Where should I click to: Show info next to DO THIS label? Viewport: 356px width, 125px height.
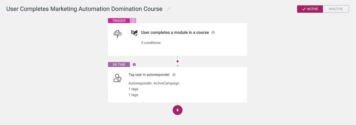(134, 65)
